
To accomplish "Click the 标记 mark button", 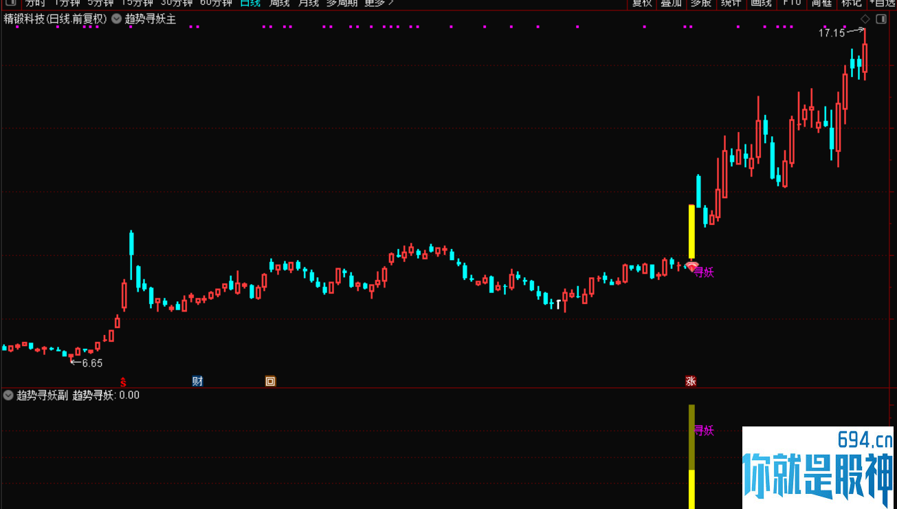I will [852, 3].
